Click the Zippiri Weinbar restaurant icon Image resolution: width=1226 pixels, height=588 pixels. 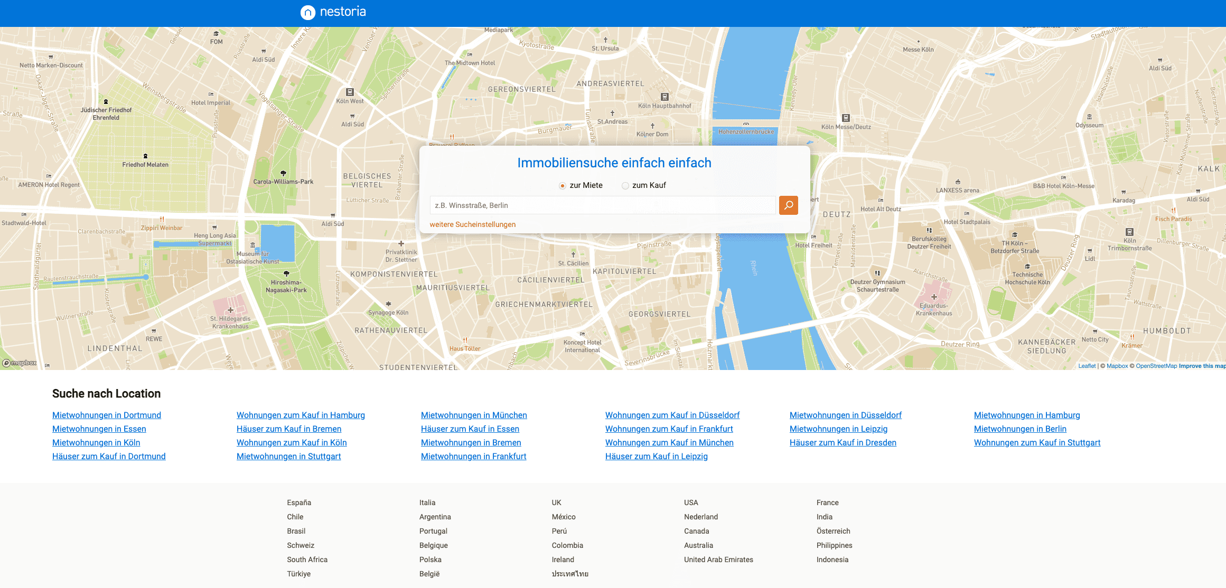162,220
